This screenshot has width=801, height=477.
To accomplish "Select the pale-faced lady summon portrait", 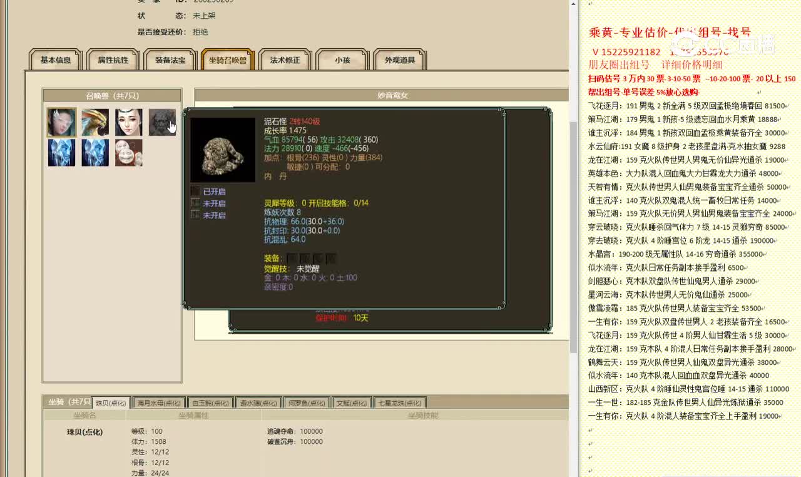I will 128,122.
